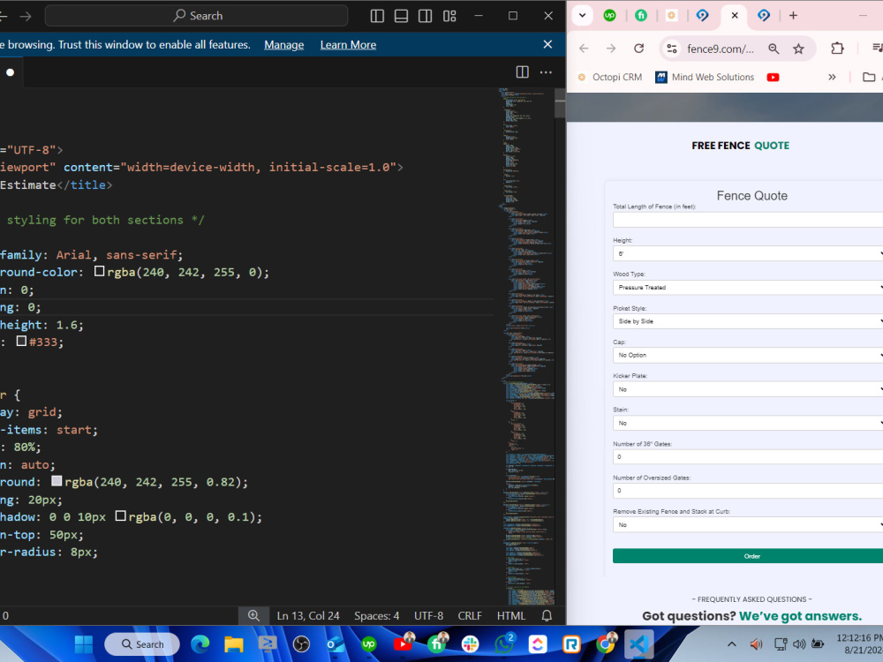Dismiss the restricted mode banner

547,44
